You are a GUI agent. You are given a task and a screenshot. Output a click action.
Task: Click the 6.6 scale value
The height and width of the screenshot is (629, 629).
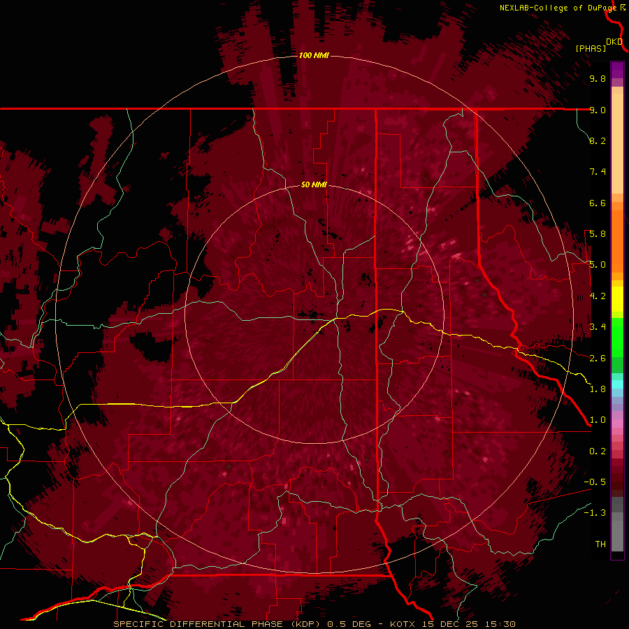(598, 203)
